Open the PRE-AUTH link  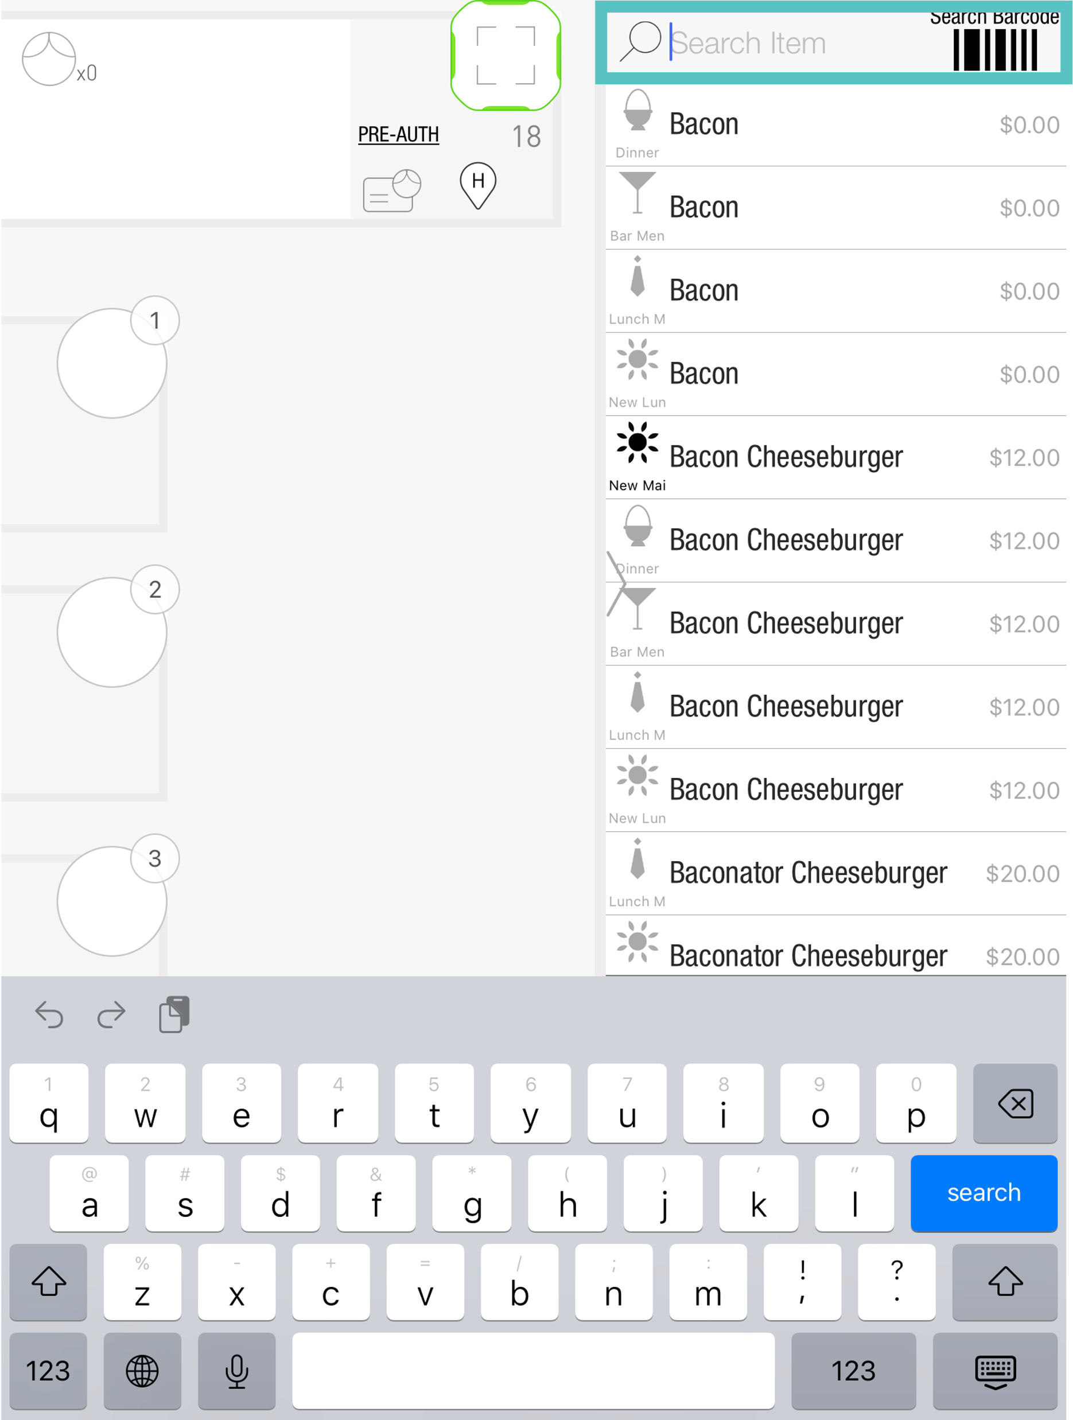(x=398, y=135)
